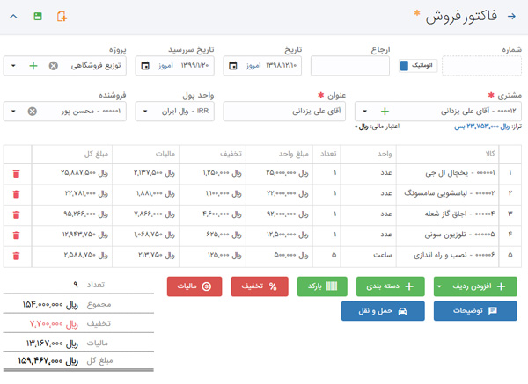Expand the فروشنده dropdown list
Viewport: 528px width, 384px height.
click(x=15, y=112)
